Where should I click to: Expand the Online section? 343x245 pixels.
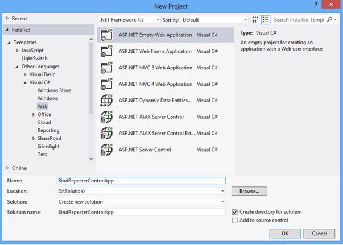(x=7, y=168)
